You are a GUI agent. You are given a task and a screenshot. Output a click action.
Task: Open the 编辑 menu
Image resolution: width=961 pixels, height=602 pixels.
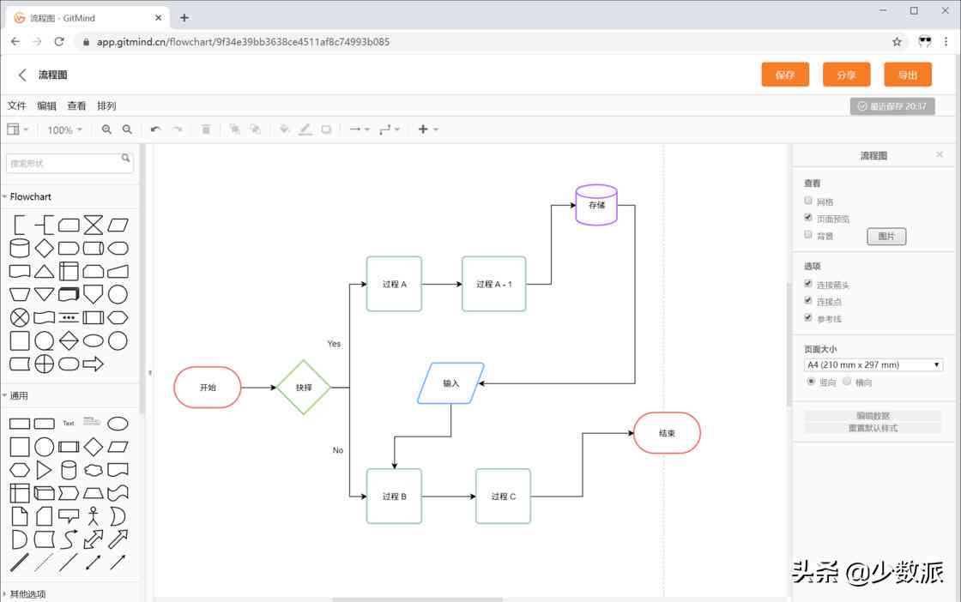coord(46,105)
